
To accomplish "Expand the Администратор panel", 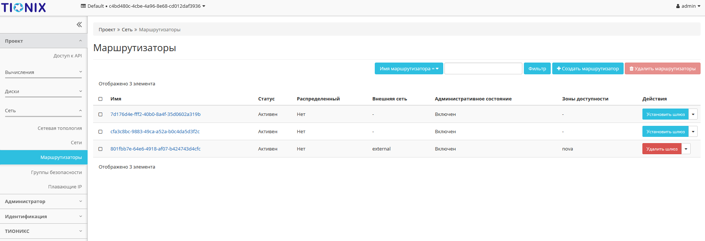I will (x=43, y=202).
